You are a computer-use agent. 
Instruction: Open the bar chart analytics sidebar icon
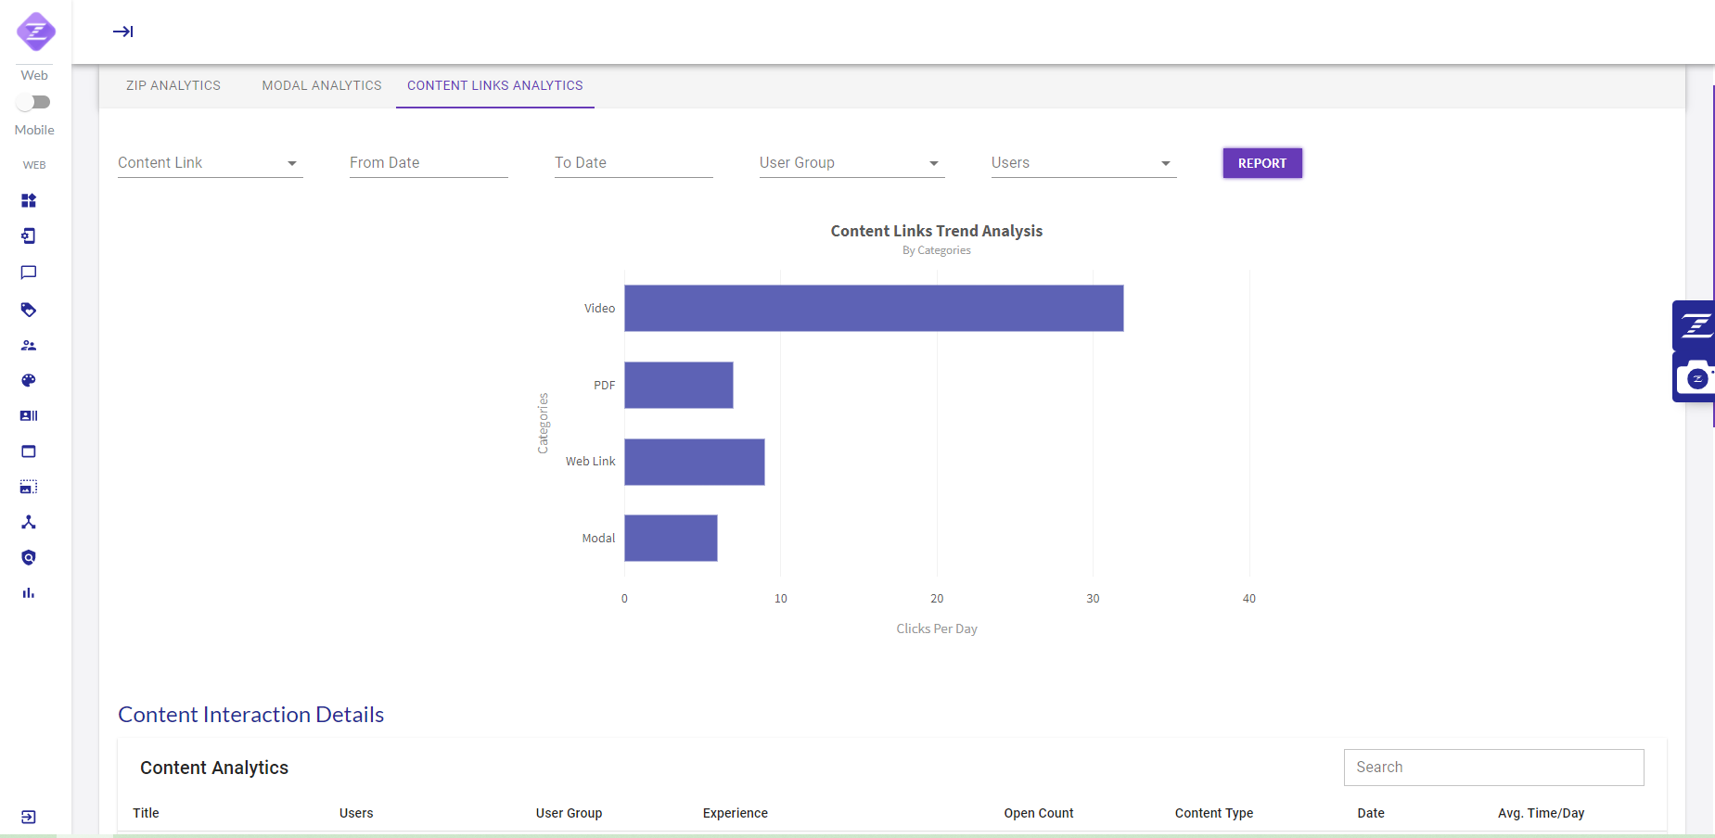(29, 593)
